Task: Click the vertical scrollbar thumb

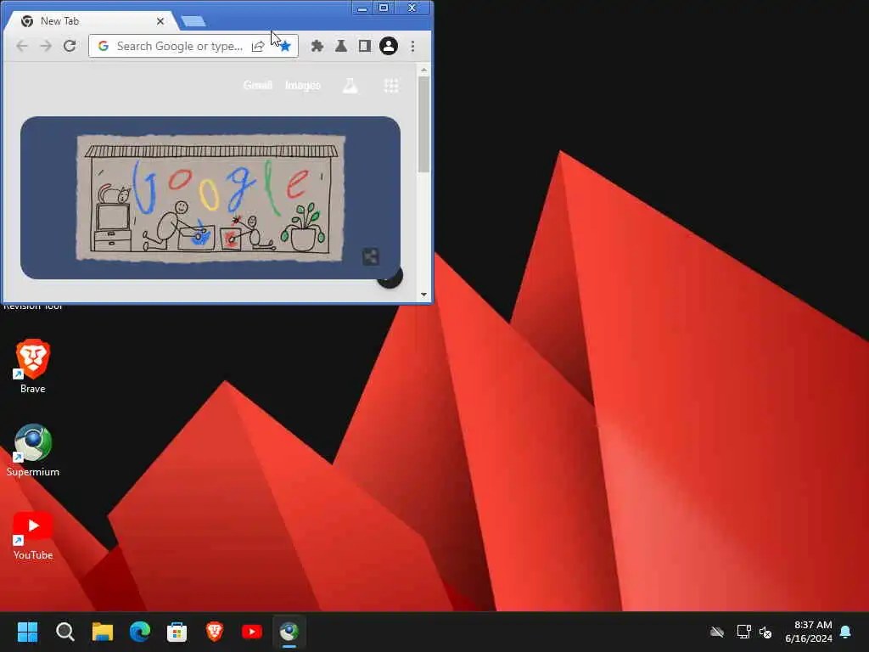Action: point(424,124)
